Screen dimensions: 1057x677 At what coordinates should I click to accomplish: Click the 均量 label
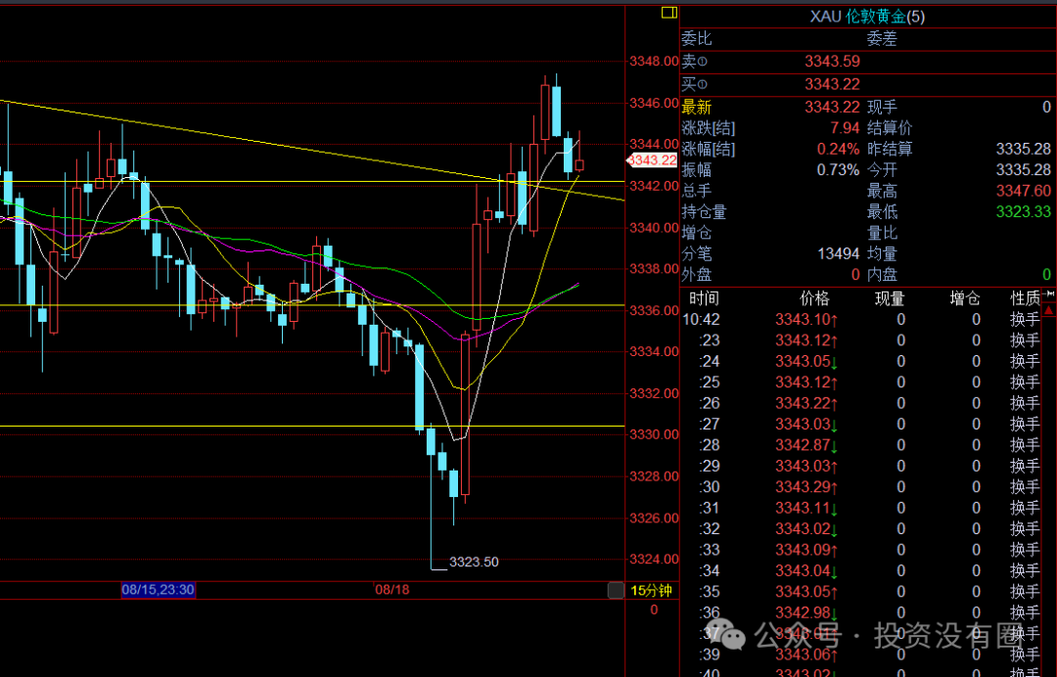pyautogui.click(x=882, y=254)
